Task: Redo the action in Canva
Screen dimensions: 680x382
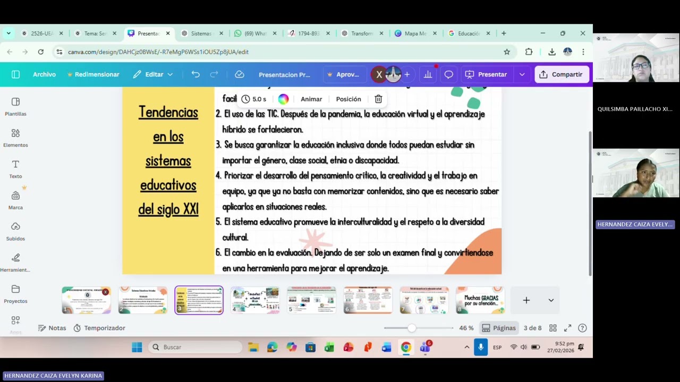Action: point(214,74)
